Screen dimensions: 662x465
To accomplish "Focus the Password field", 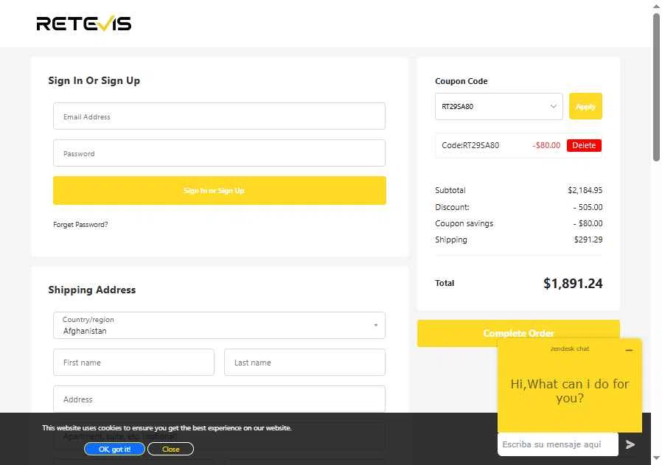I will 219,153.
